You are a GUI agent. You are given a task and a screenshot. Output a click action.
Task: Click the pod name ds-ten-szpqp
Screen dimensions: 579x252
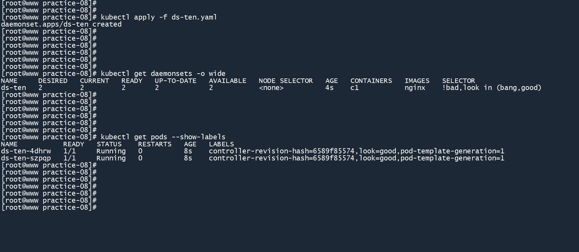pyautogui.click(x=26, y=158)
